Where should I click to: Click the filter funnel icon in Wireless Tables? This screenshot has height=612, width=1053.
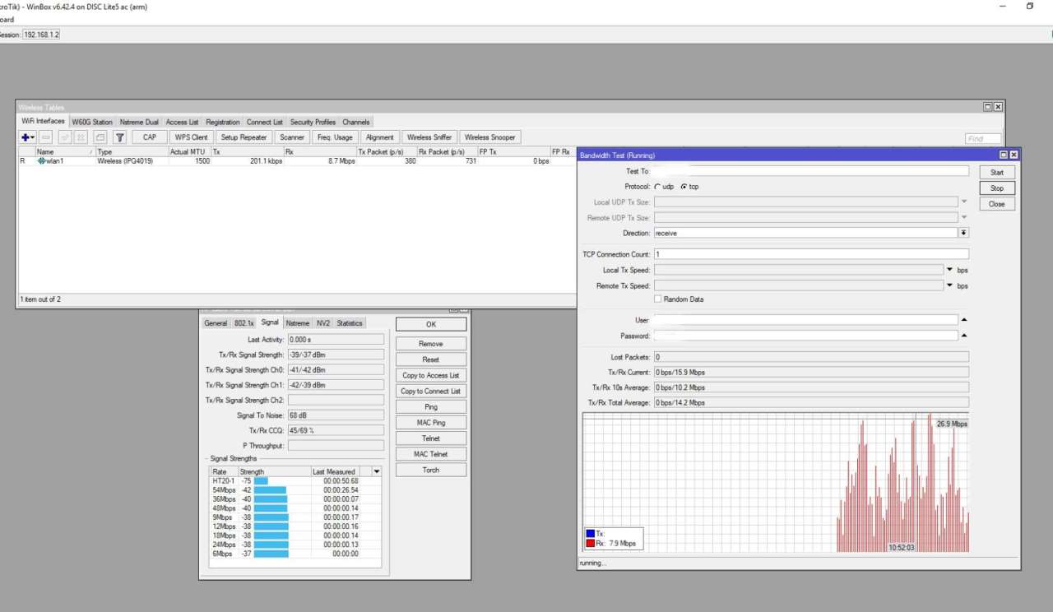[119, 137]
